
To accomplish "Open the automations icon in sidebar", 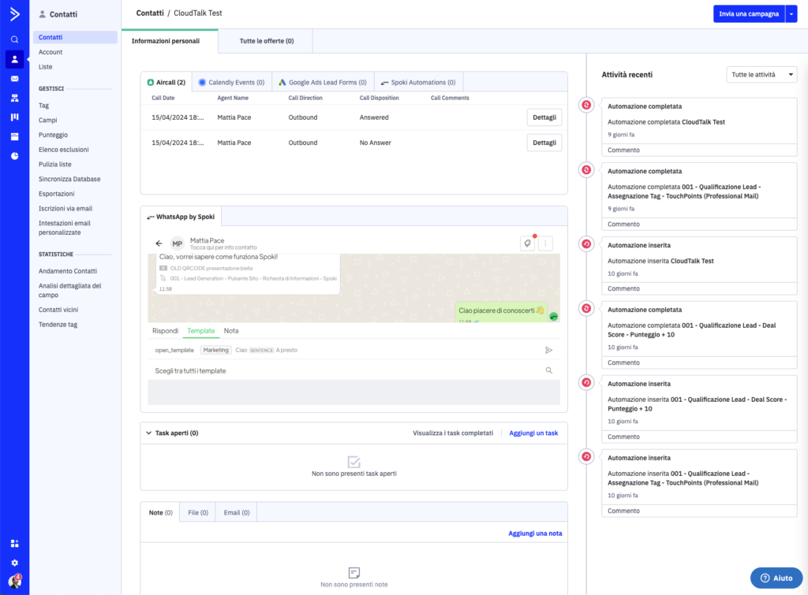I will tap(14, 98).
